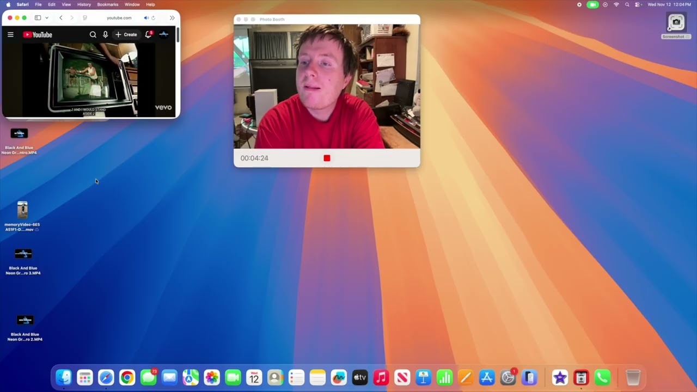Click the date and time in menu bar
The height and width of the screenshot is (392, 697).
669,4
